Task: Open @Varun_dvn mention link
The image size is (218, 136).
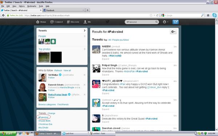Action: point(154,87)
